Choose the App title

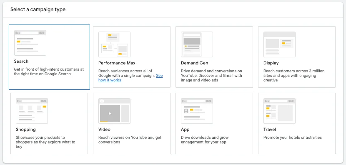tap(185, 130)
